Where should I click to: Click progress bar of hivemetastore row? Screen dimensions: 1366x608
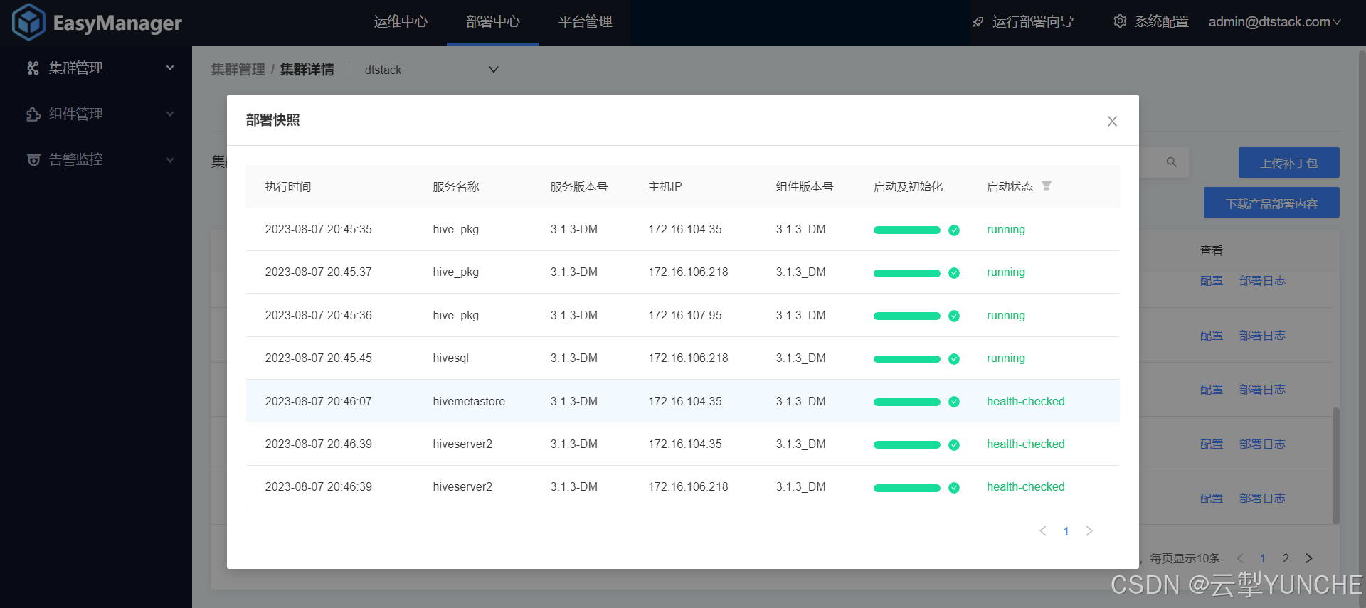pyautogui.click(x=907, y=402)
